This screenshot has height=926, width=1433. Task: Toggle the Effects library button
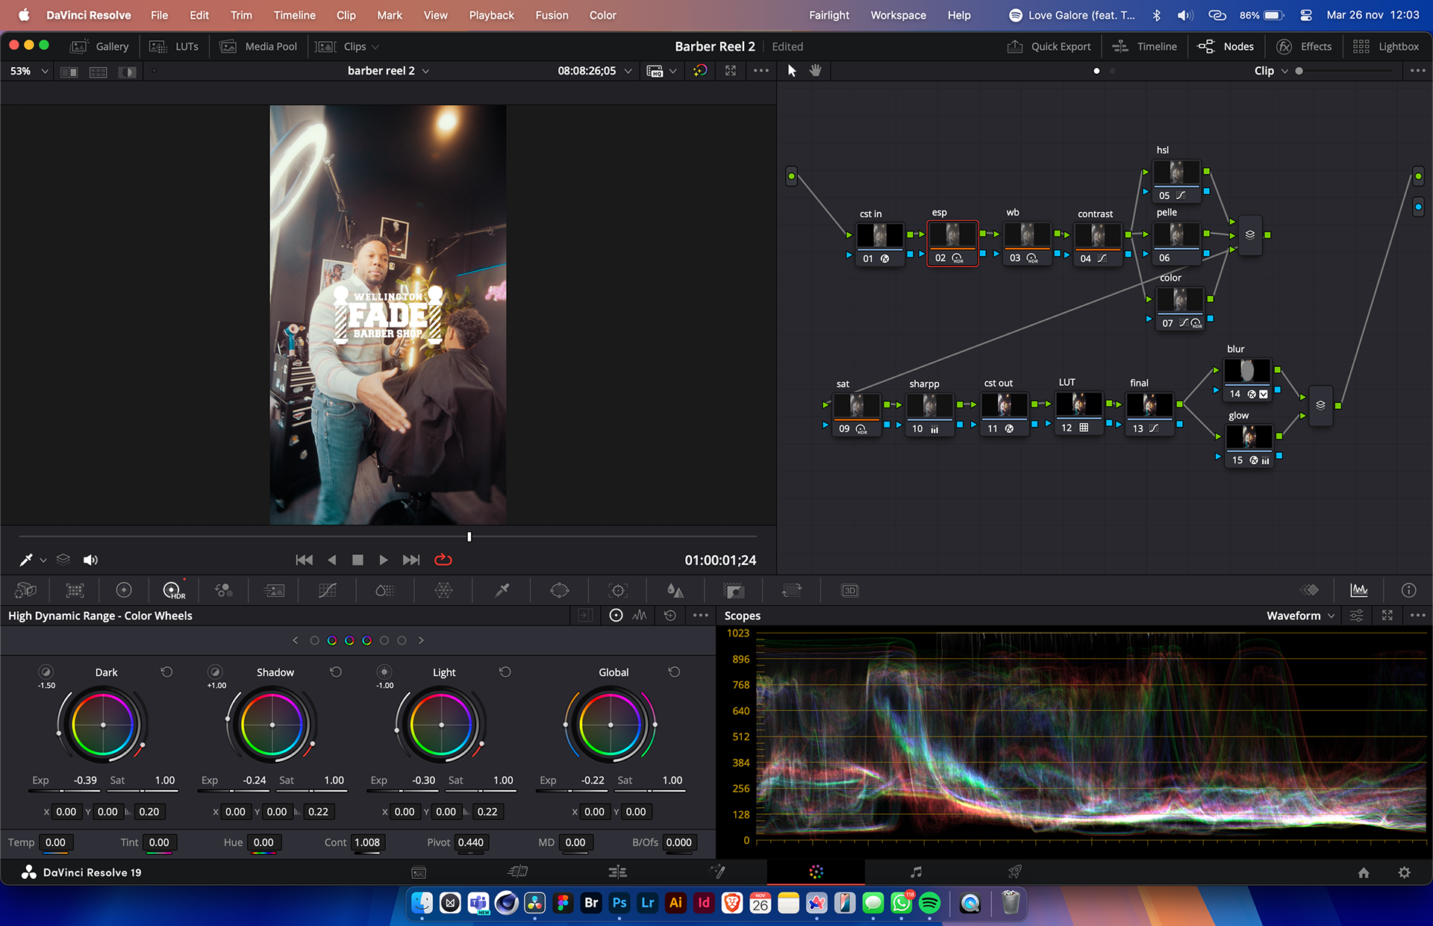pyautogui.click(x=1304, y=46)
